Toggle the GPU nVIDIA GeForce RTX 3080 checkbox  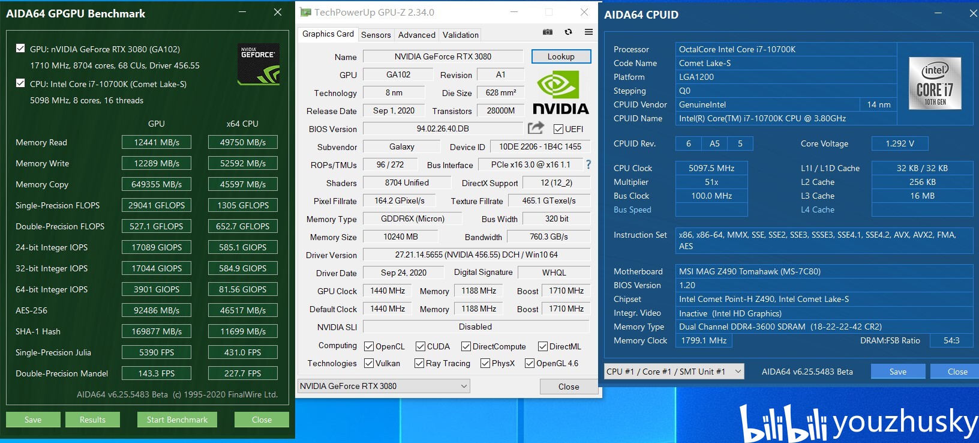pyautogui.click(x=20, y=49)
